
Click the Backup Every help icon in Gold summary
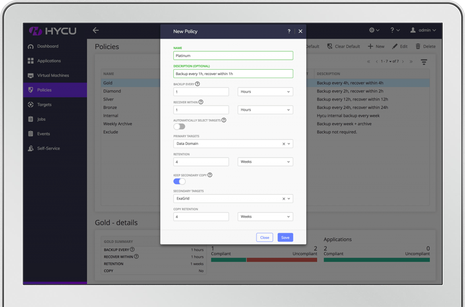132,249
